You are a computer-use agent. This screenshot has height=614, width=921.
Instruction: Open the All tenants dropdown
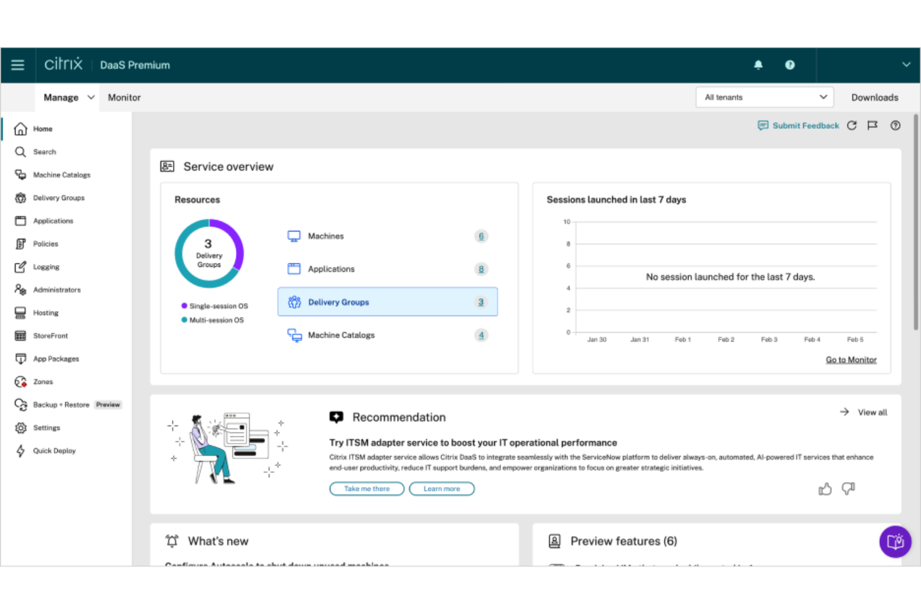[765, 97]
